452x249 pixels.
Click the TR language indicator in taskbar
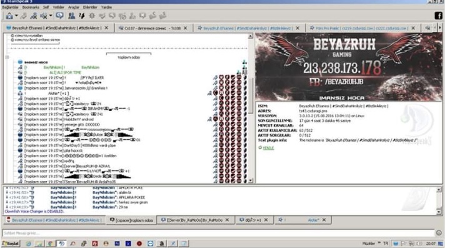point(385,243)
